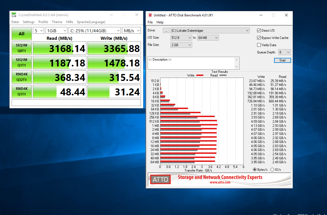327x215 pixels.
Task: Click CrystalDiskMark bottom comment field
Action: [x=76, y=103]
